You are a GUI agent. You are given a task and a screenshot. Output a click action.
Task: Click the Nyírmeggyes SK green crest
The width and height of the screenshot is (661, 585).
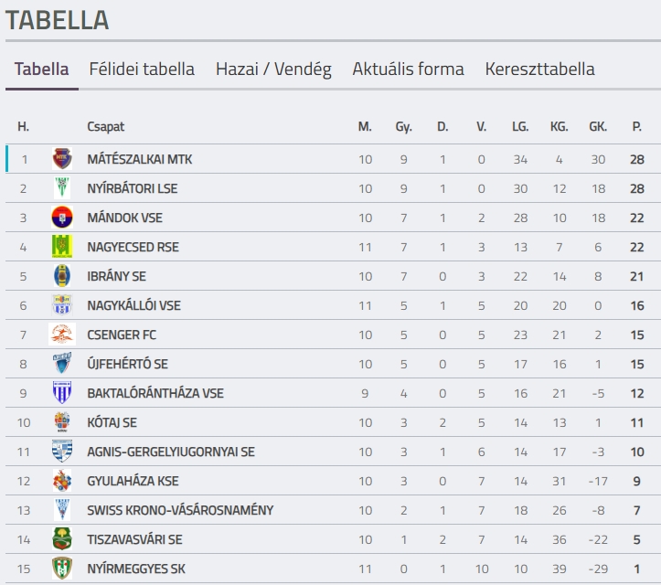61,569
